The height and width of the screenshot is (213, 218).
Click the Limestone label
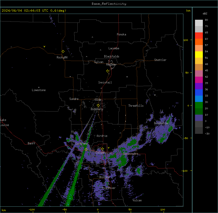(x=39, y=90)
